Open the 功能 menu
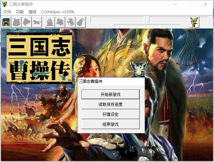The image size is (214, 162). click(20, 12)
